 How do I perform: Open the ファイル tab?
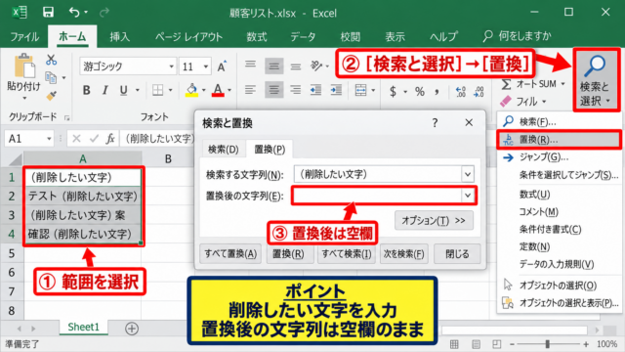24,37
